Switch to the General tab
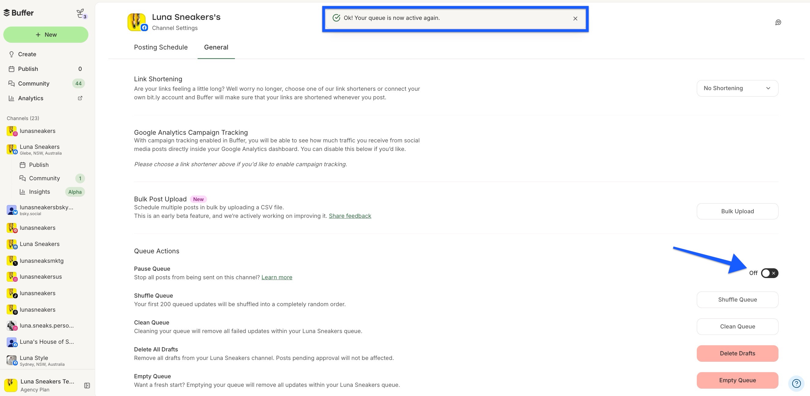This screenshot has height=396, width=810. (216, 47)
